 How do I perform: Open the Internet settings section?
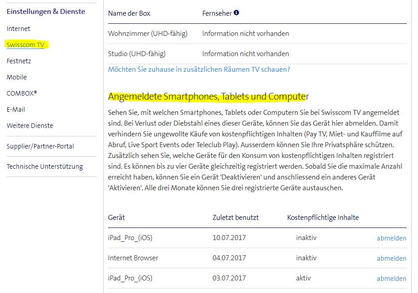tap(18, 28)
